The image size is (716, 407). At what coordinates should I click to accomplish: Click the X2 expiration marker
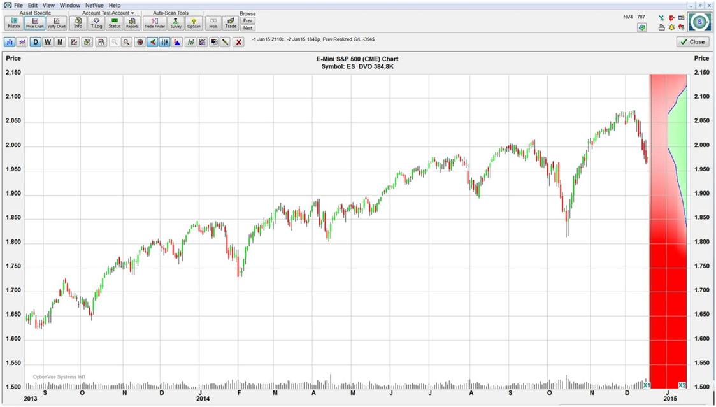[x=682, y=385]
